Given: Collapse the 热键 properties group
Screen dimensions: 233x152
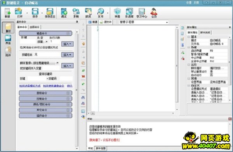Looking at the screenshot, I should [189, 47].
